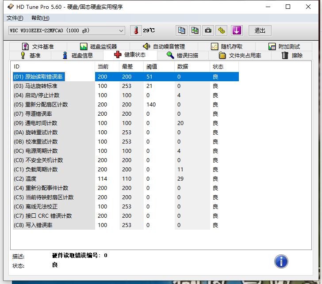Click the 退出 exit button

[x=260, y=30]
